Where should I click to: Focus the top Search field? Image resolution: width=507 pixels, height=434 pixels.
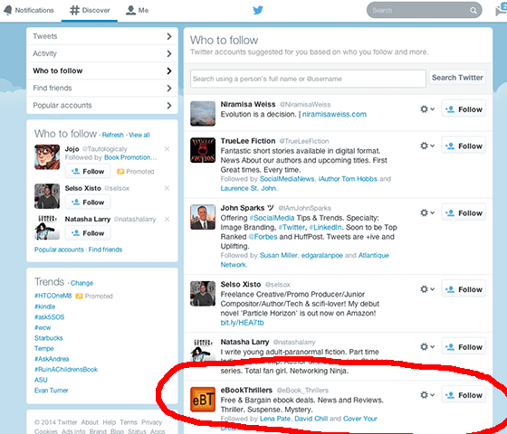click(x=424, y=10)
